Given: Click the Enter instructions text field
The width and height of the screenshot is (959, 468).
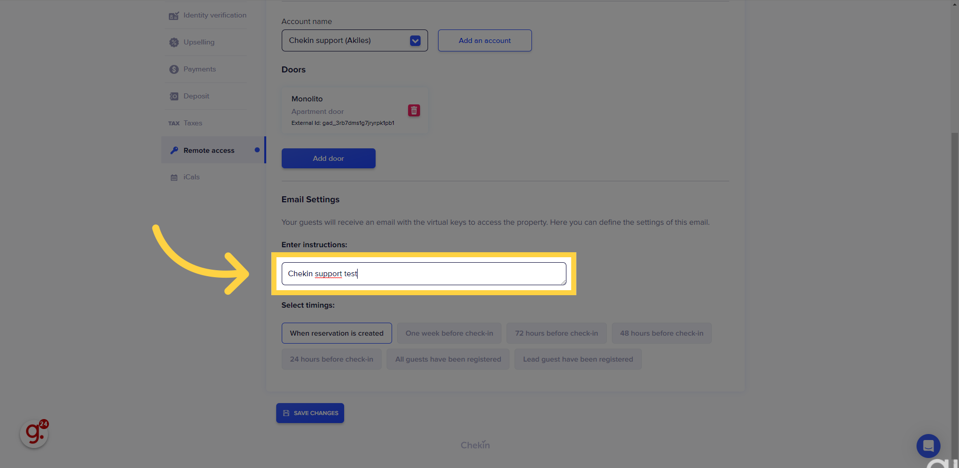Looking at the screenshot, I should pyautogui.click(x=424, y=274).
